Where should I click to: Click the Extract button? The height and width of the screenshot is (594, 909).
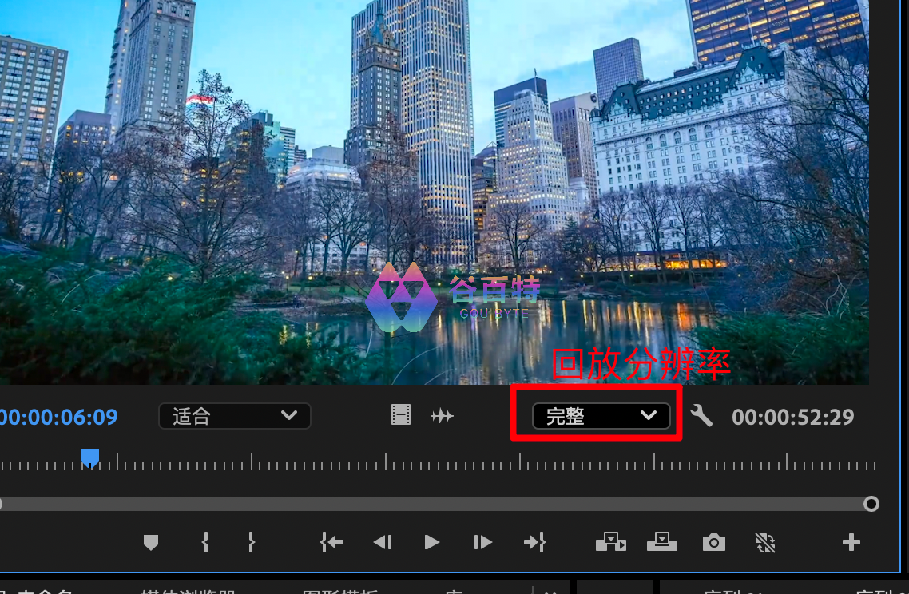(x=662, y=543)
